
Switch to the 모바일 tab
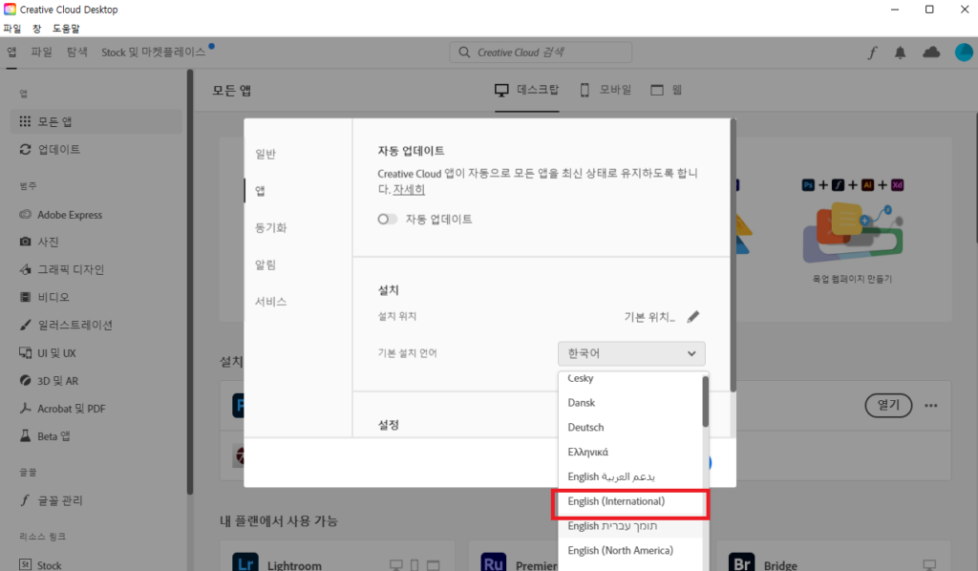point(606,91)
